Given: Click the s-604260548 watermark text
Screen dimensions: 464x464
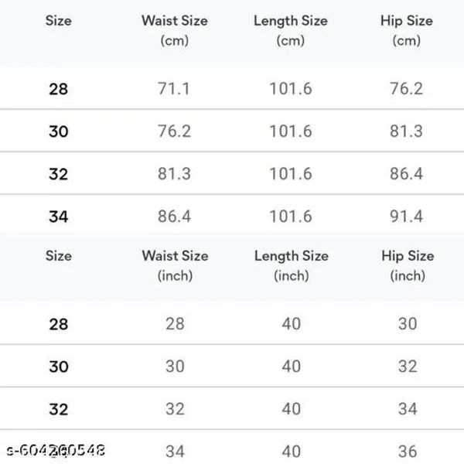Looking at the screenshot, I should (56, 450).
